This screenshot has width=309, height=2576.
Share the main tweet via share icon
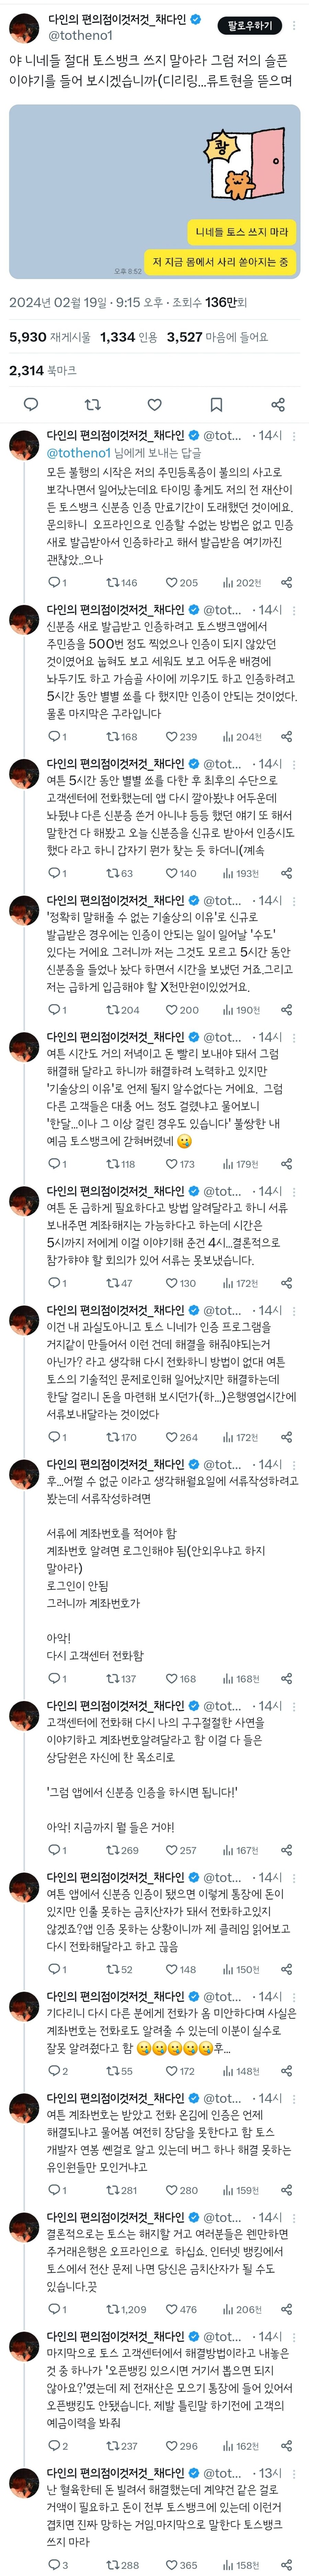tap(278, 405)
